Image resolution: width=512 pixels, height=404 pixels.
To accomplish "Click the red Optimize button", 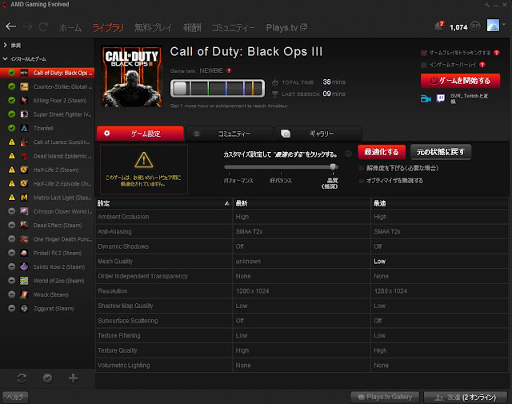I will pyautogui.click(x=382, y=152).
